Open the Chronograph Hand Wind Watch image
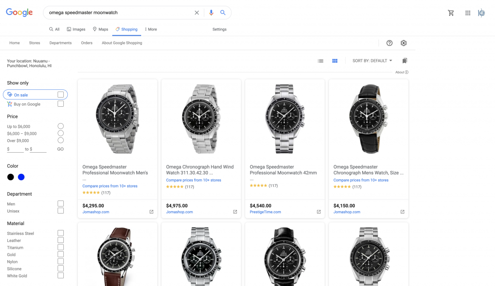This screenshot has height=286, width=495. (x=201, y=119)
